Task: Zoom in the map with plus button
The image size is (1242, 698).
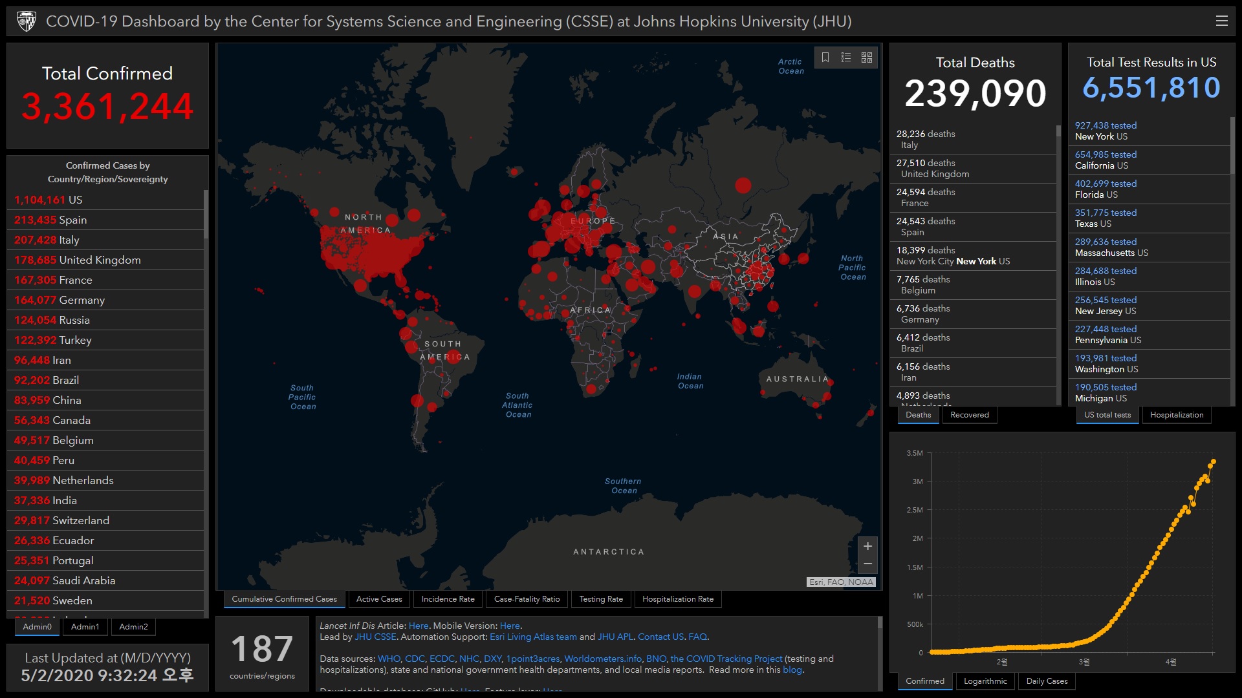Action: pos(867,546)
